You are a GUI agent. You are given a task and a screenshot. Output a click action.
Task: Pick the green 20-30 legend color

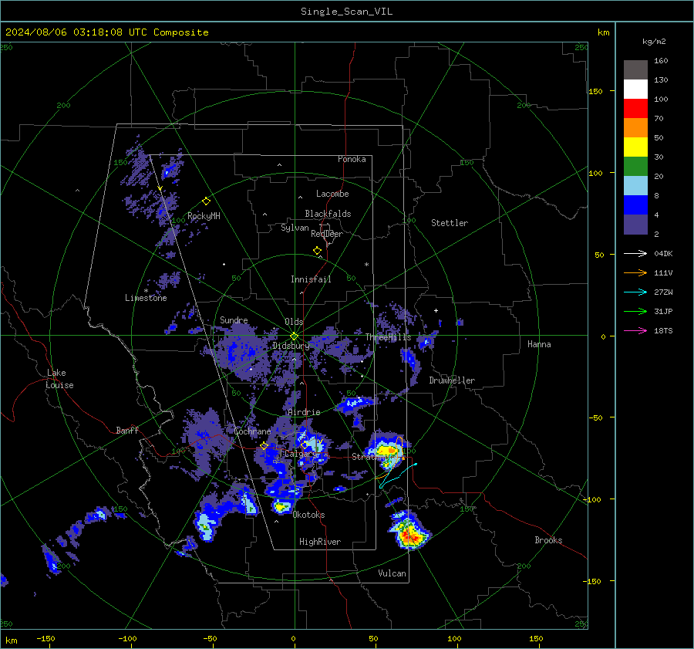tap(635, 166)
